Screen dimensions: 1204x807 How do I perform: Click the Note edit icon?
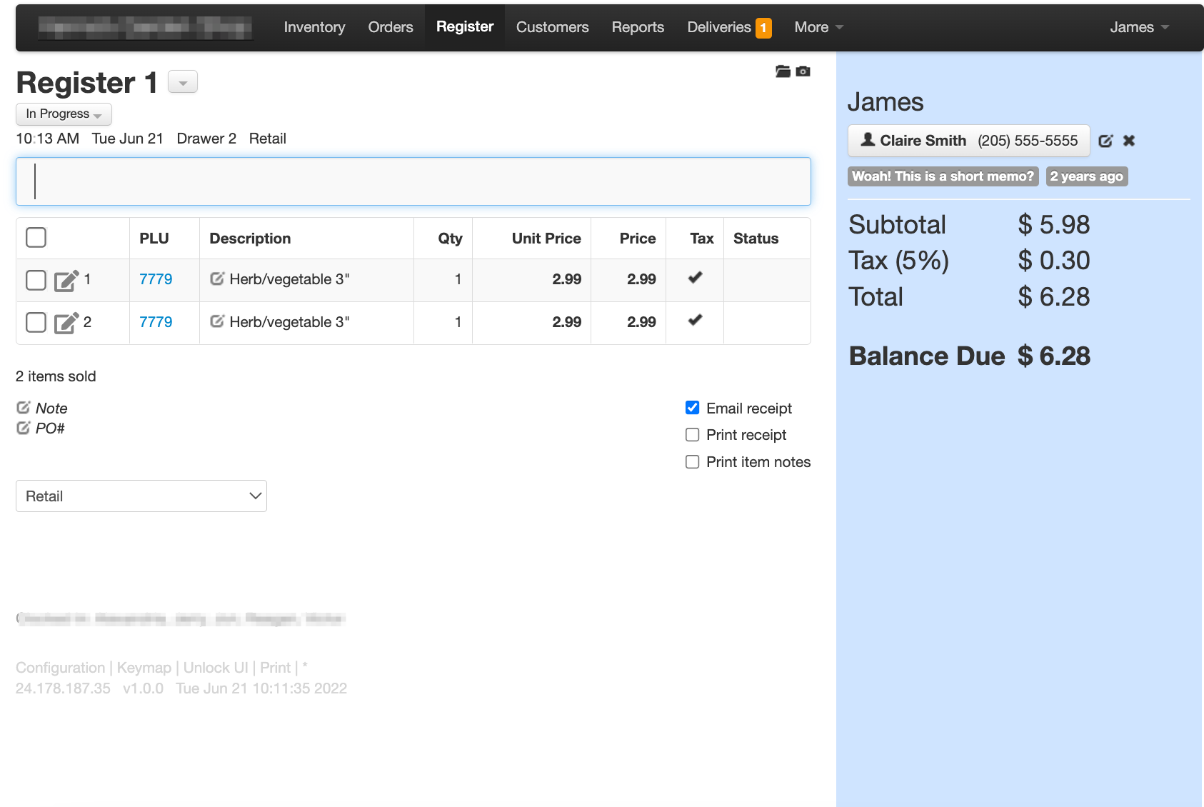coord(24,408)
